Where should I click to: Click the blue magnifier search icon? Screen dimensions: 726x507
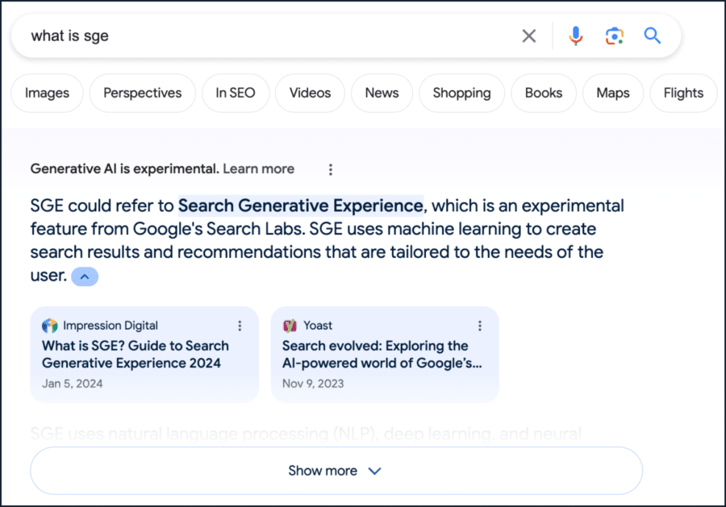(652, 35)
